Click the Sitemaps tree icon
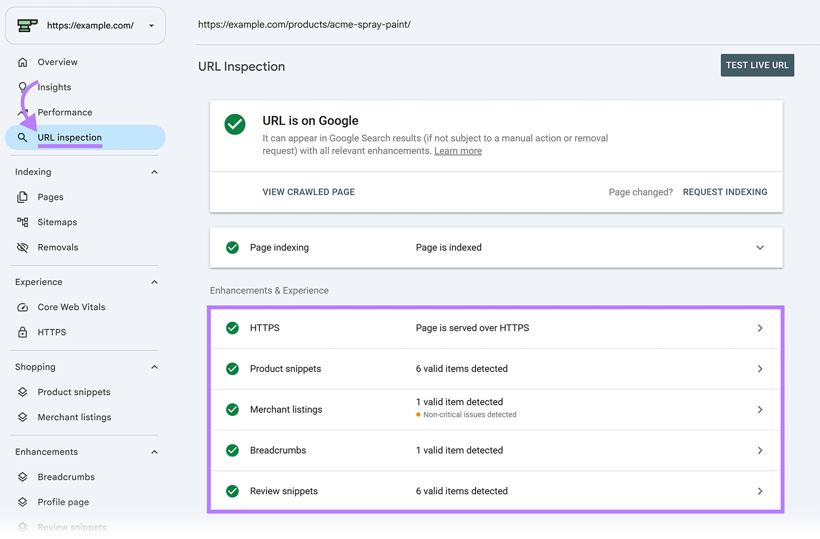Viewport: 820px width, 539px height. [23, 222]
